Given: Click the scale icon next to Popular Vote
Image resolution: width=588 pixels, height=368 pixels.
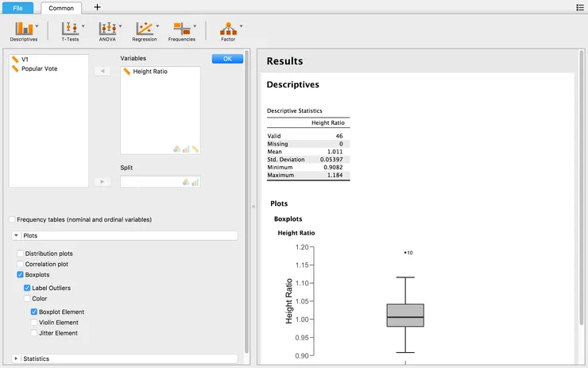Looking at the screenshot, I should pyautogui.click(x=15, y=68).
